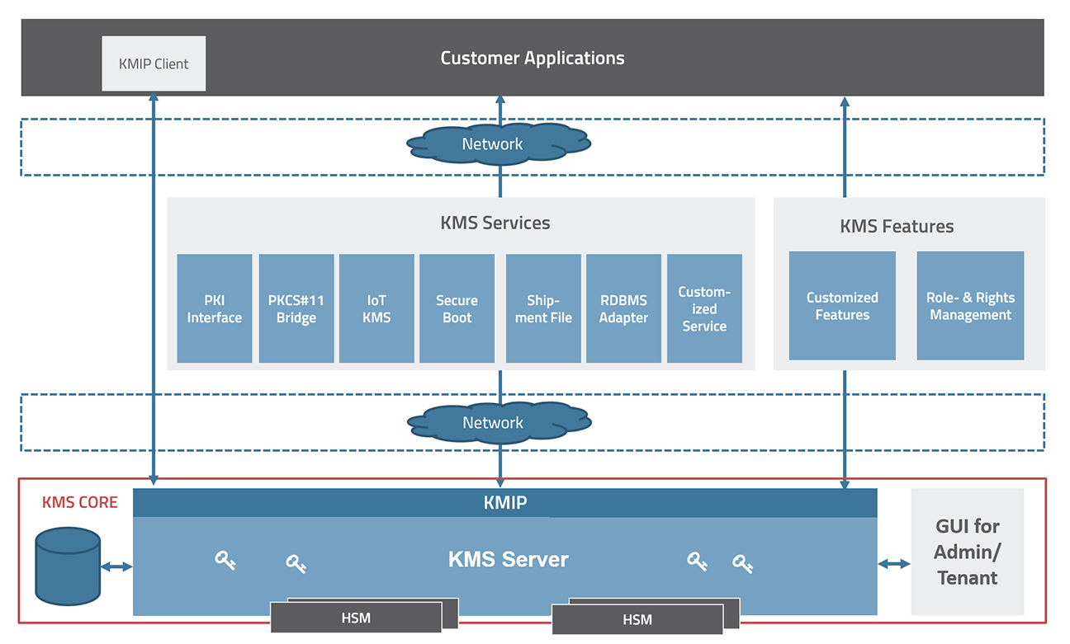Screen dimensions: 1070x644
Task: Select the Customized Service block
Action: click(x=704, y=308)
